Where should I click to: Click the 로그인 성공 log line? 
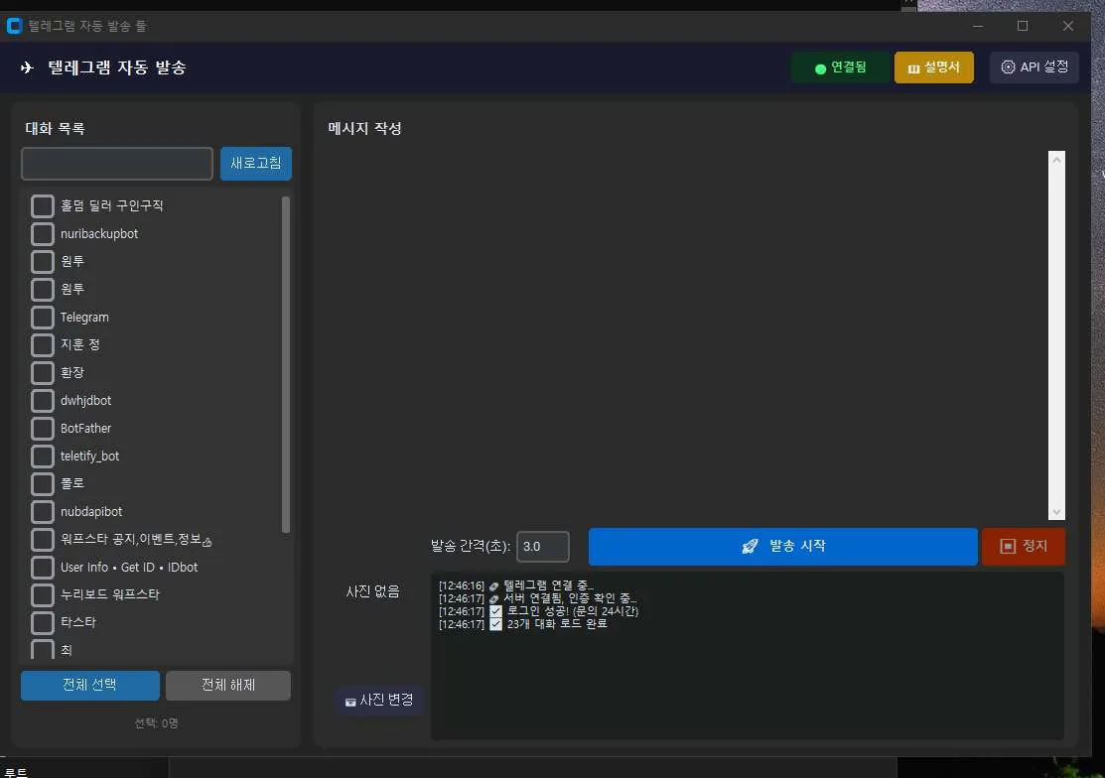click(x=538, y=611)
